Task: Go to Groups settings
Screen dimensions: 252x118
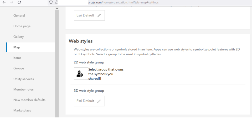Action: click(x=19, y=68)
